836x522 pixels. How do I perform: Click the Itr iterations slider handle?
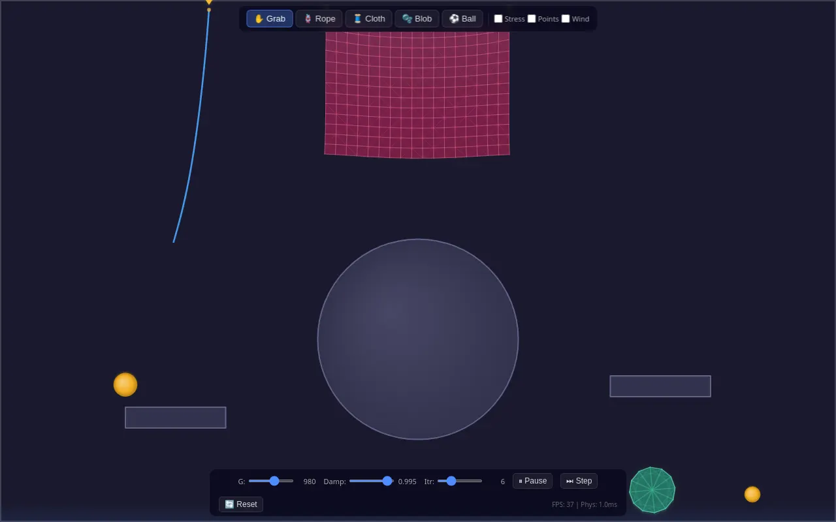(x=451, y=481)
